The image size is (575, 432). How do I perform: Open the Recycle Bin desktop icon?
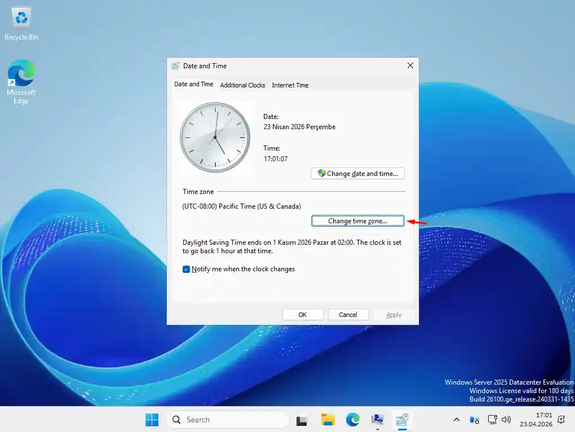[x=21, y=24]
